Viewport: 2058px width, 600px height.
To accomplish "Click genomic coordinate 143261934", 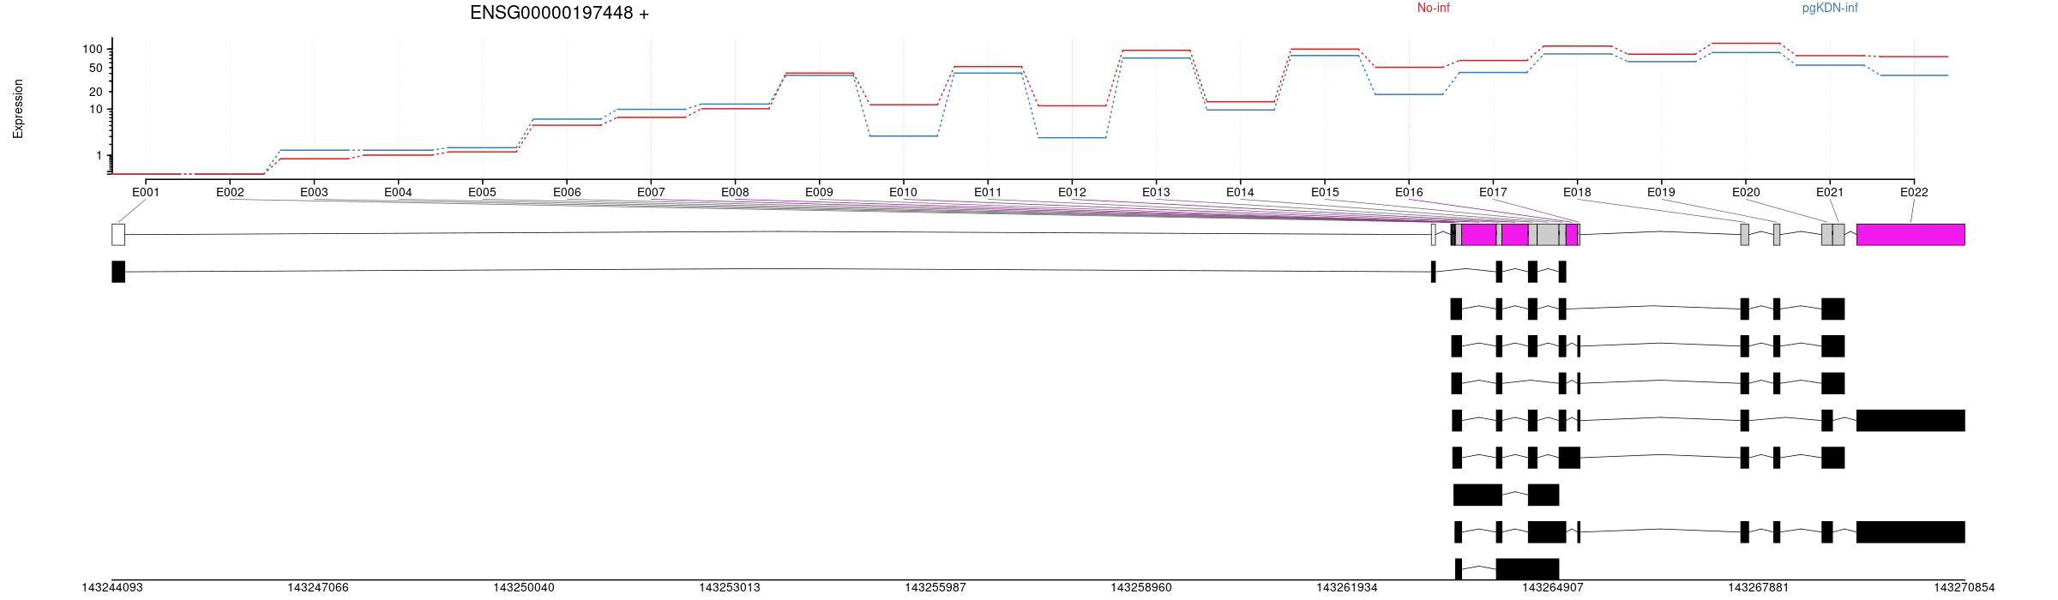I will [x=1347, y=588].
